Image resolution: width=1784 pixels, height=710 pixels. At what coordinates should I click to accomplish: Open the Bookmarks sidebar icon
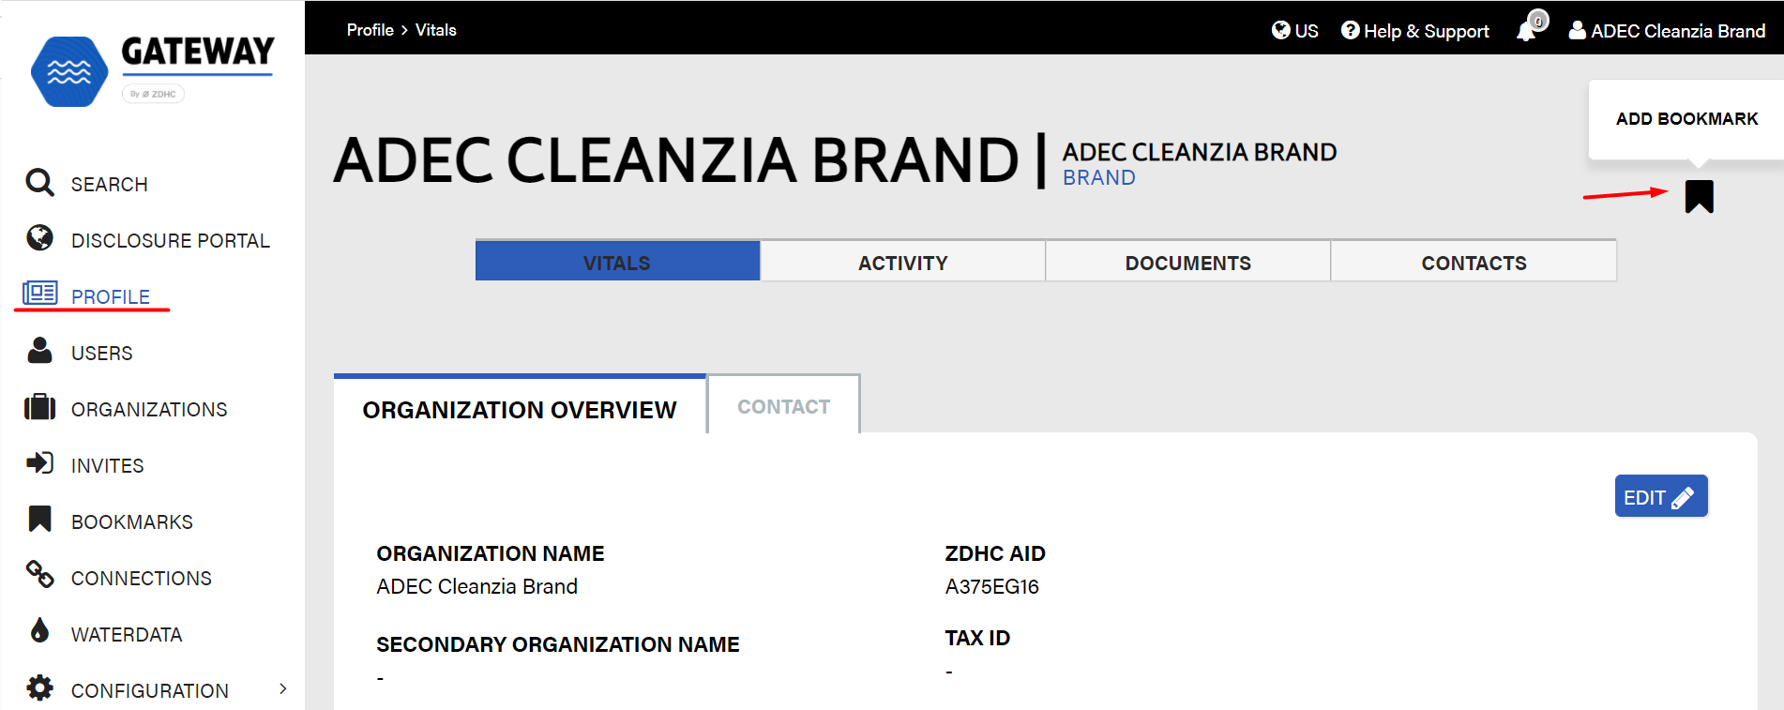[x=39, y=519]
